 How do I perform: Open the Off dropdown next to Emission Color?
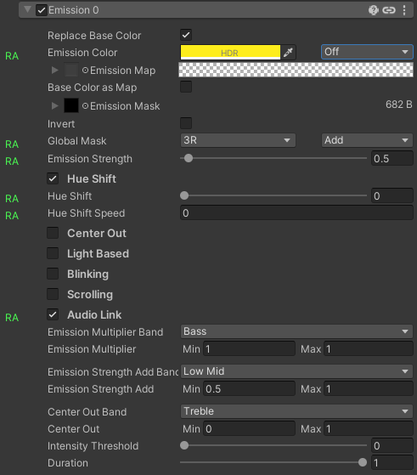(x=367, y=52)
